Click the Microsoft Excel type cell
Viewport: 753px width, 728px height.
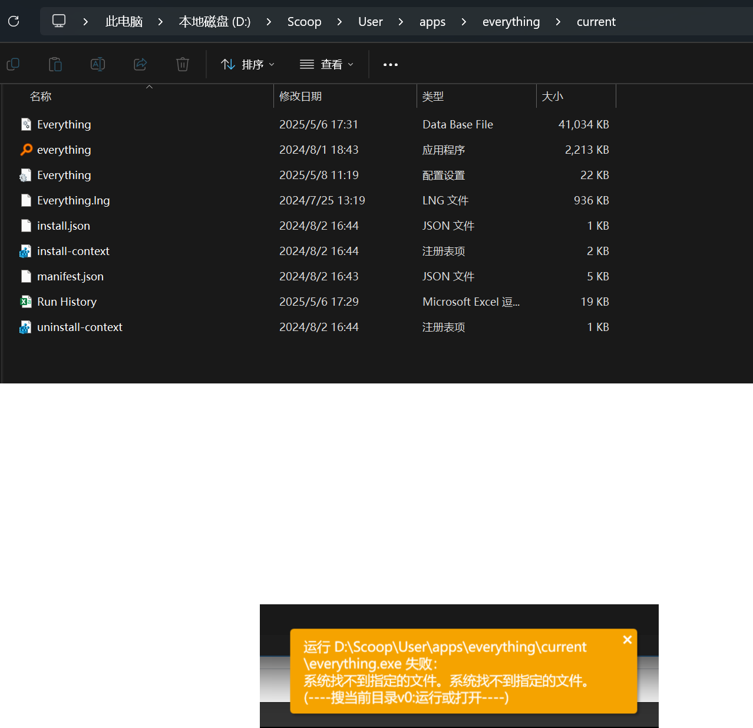pos(471,302)
